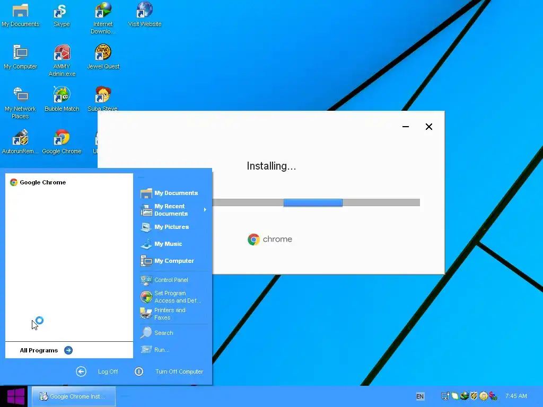This screenshot has width=543, height=407.
Task: Click the Chrome installer progress bar
Action: click(316, 202)
